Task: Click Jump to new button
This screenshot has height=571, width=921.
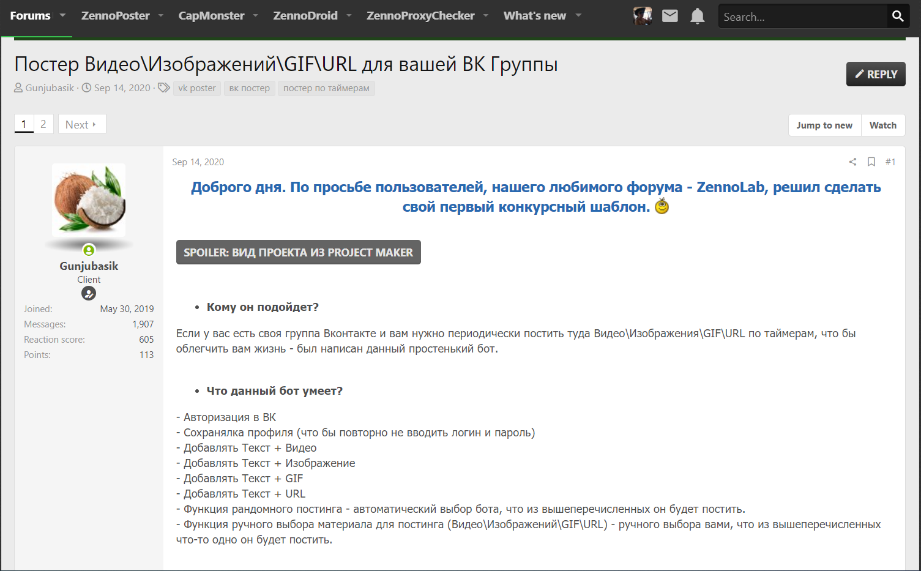Action: pos(824,125)
